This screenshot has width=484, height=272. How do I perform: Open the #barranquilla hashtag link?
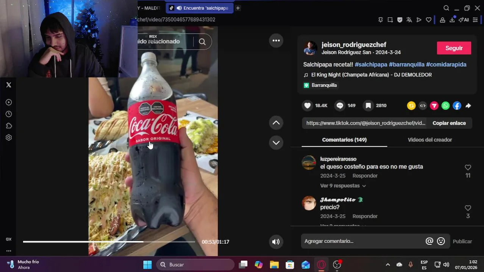407,65
